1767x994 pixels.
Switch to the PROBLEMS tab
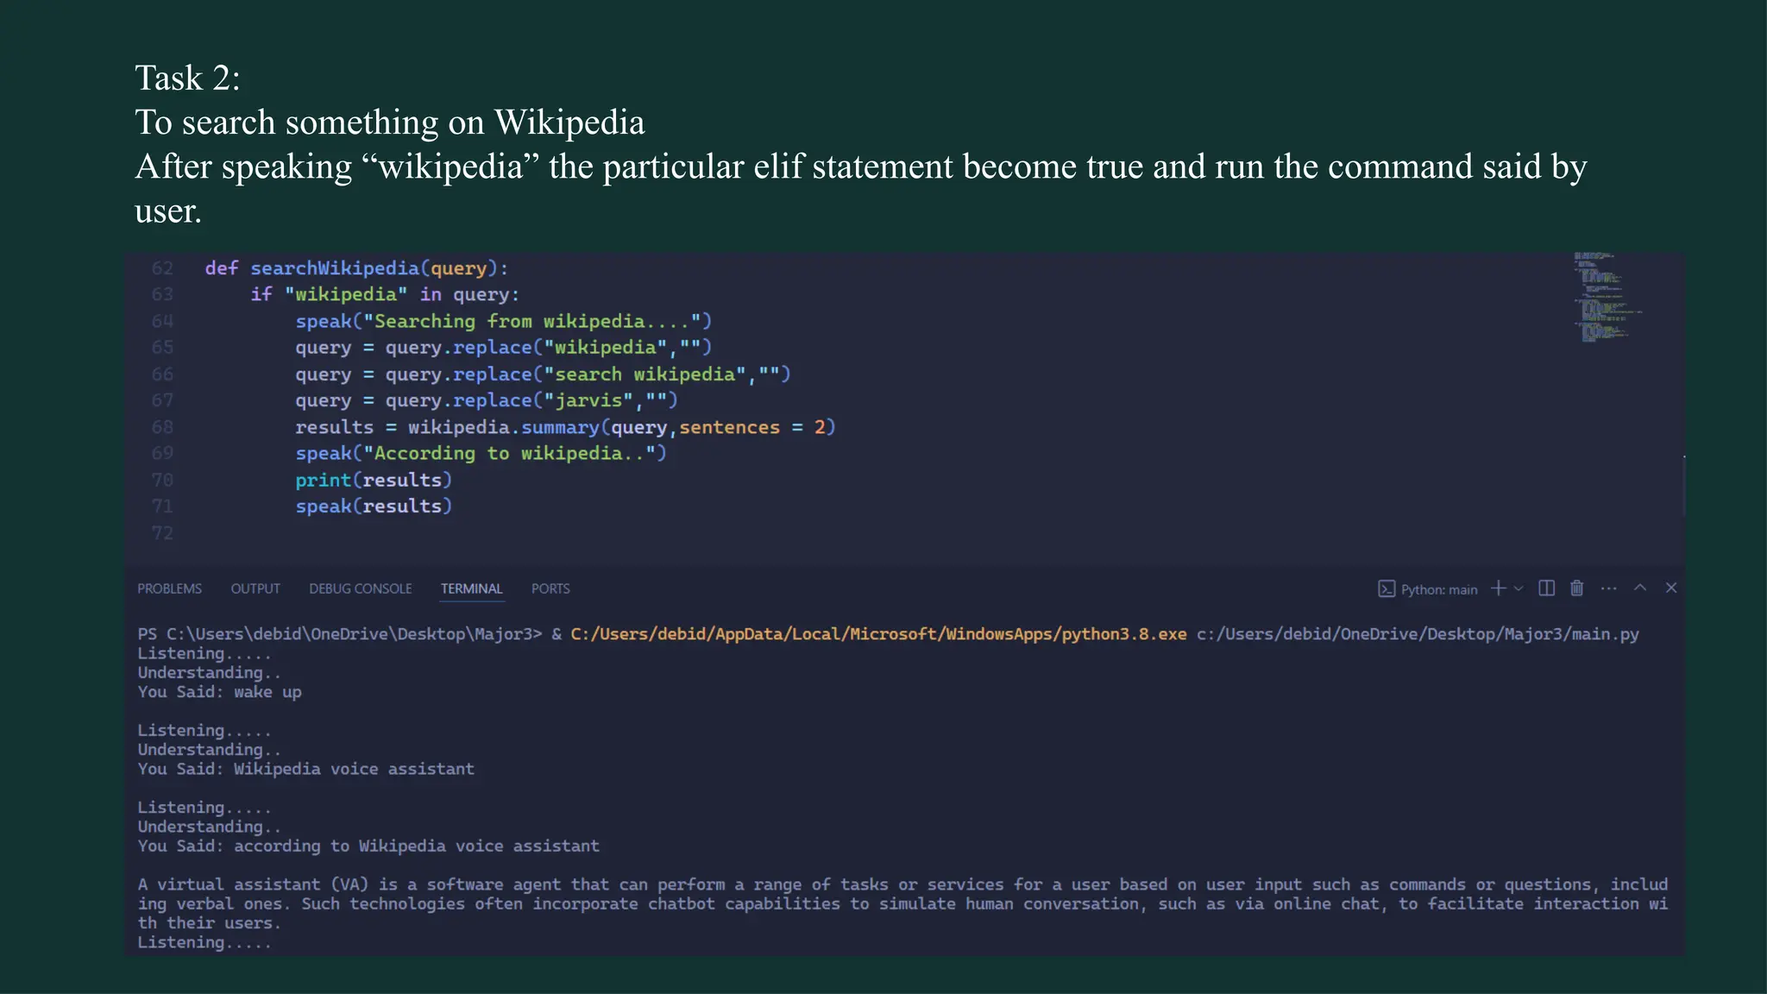169,588
